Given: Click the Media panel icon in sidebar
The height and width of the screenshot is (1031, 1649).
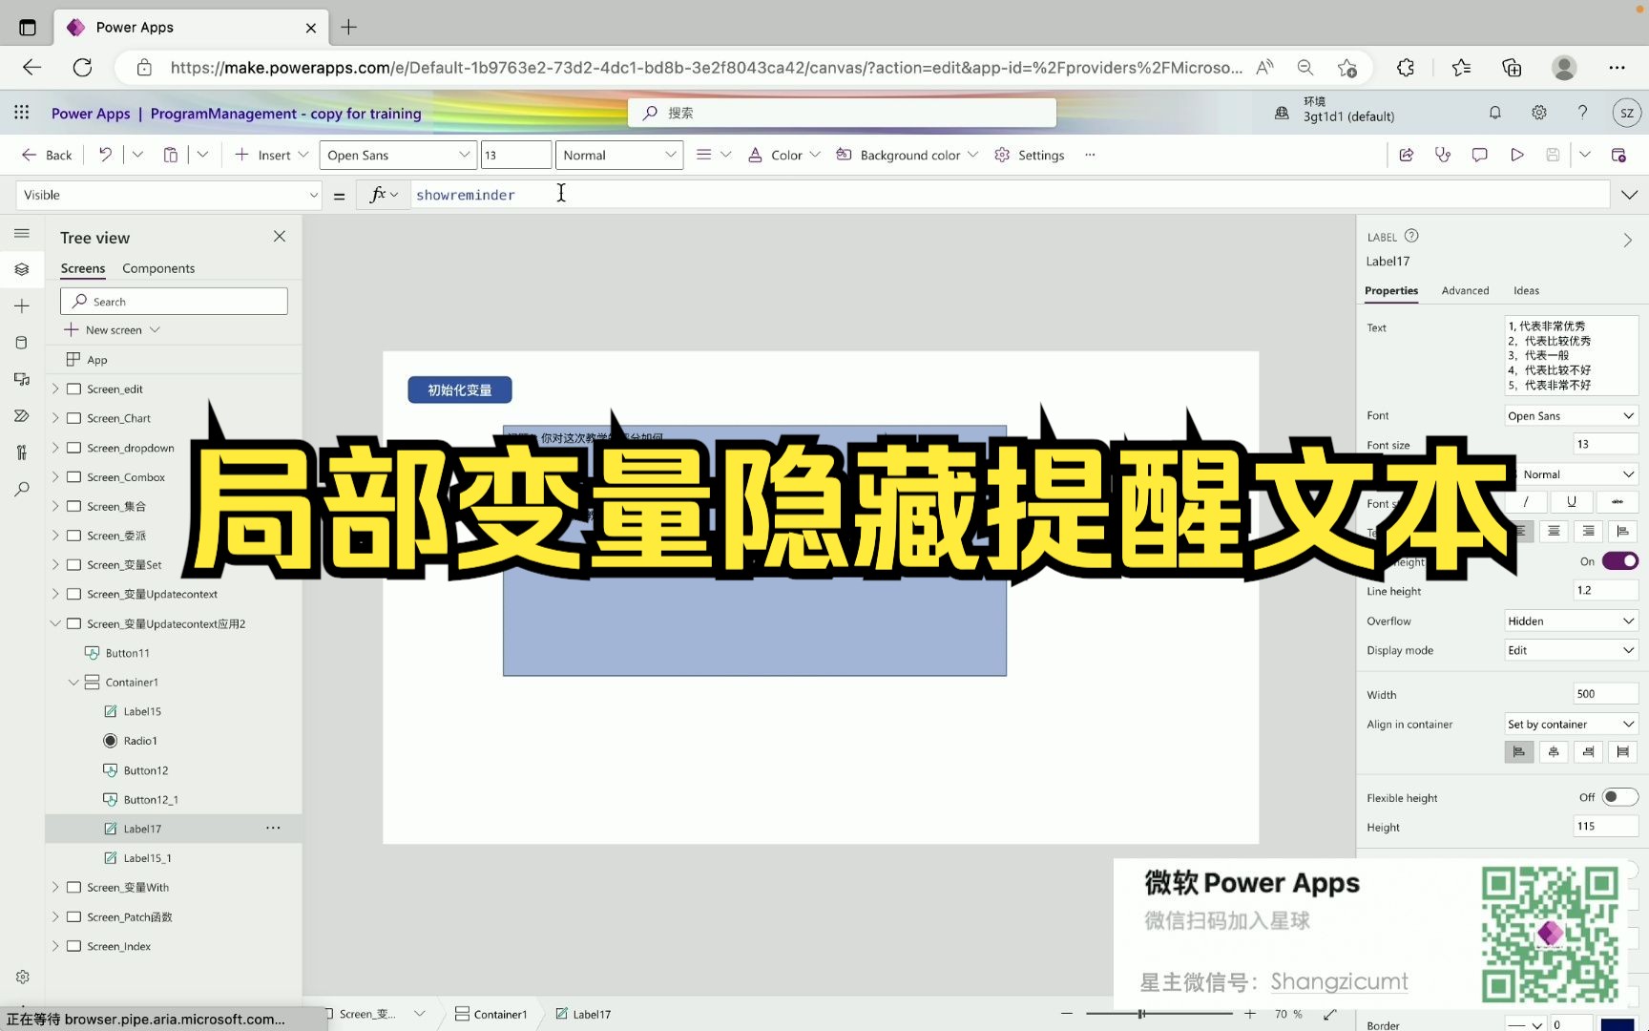Looking at the screenshot, I should tap(22, 379).
